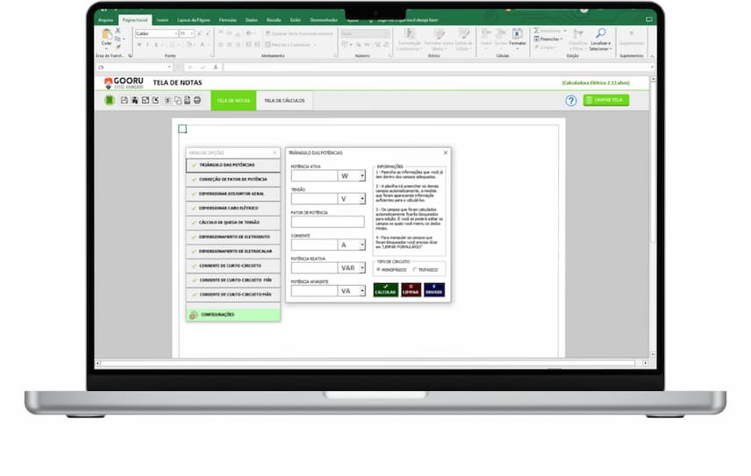The image size is (751, 476).
Task: Click the GOORU logo
Action: [x=124, y=82]
